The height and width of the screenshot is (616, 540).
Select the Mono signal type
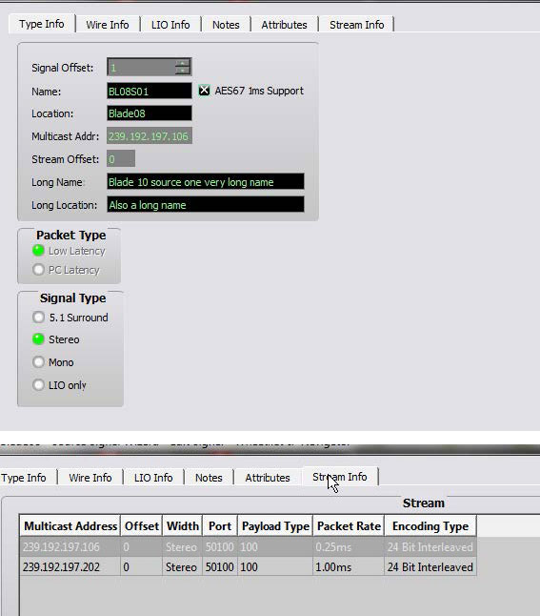(x=38, y=362)
